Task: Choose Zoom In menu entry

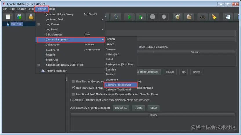Action: pos(70,55)
